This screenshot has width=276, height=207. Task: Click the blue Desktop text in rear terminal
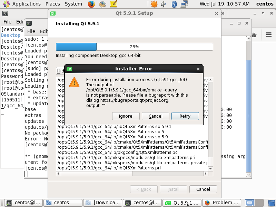coord(11,35)
